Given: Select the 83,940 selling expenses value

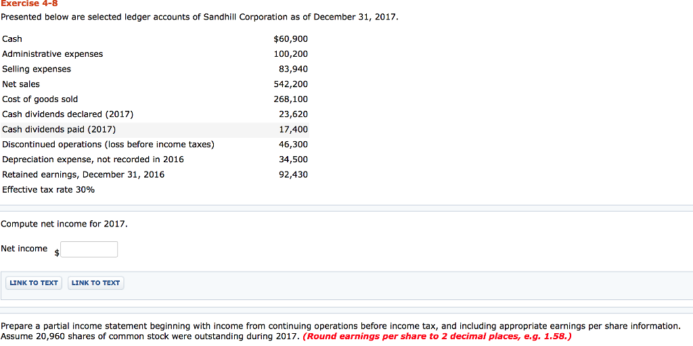Looking at the screenshot, I should click(x=294, y=69).
